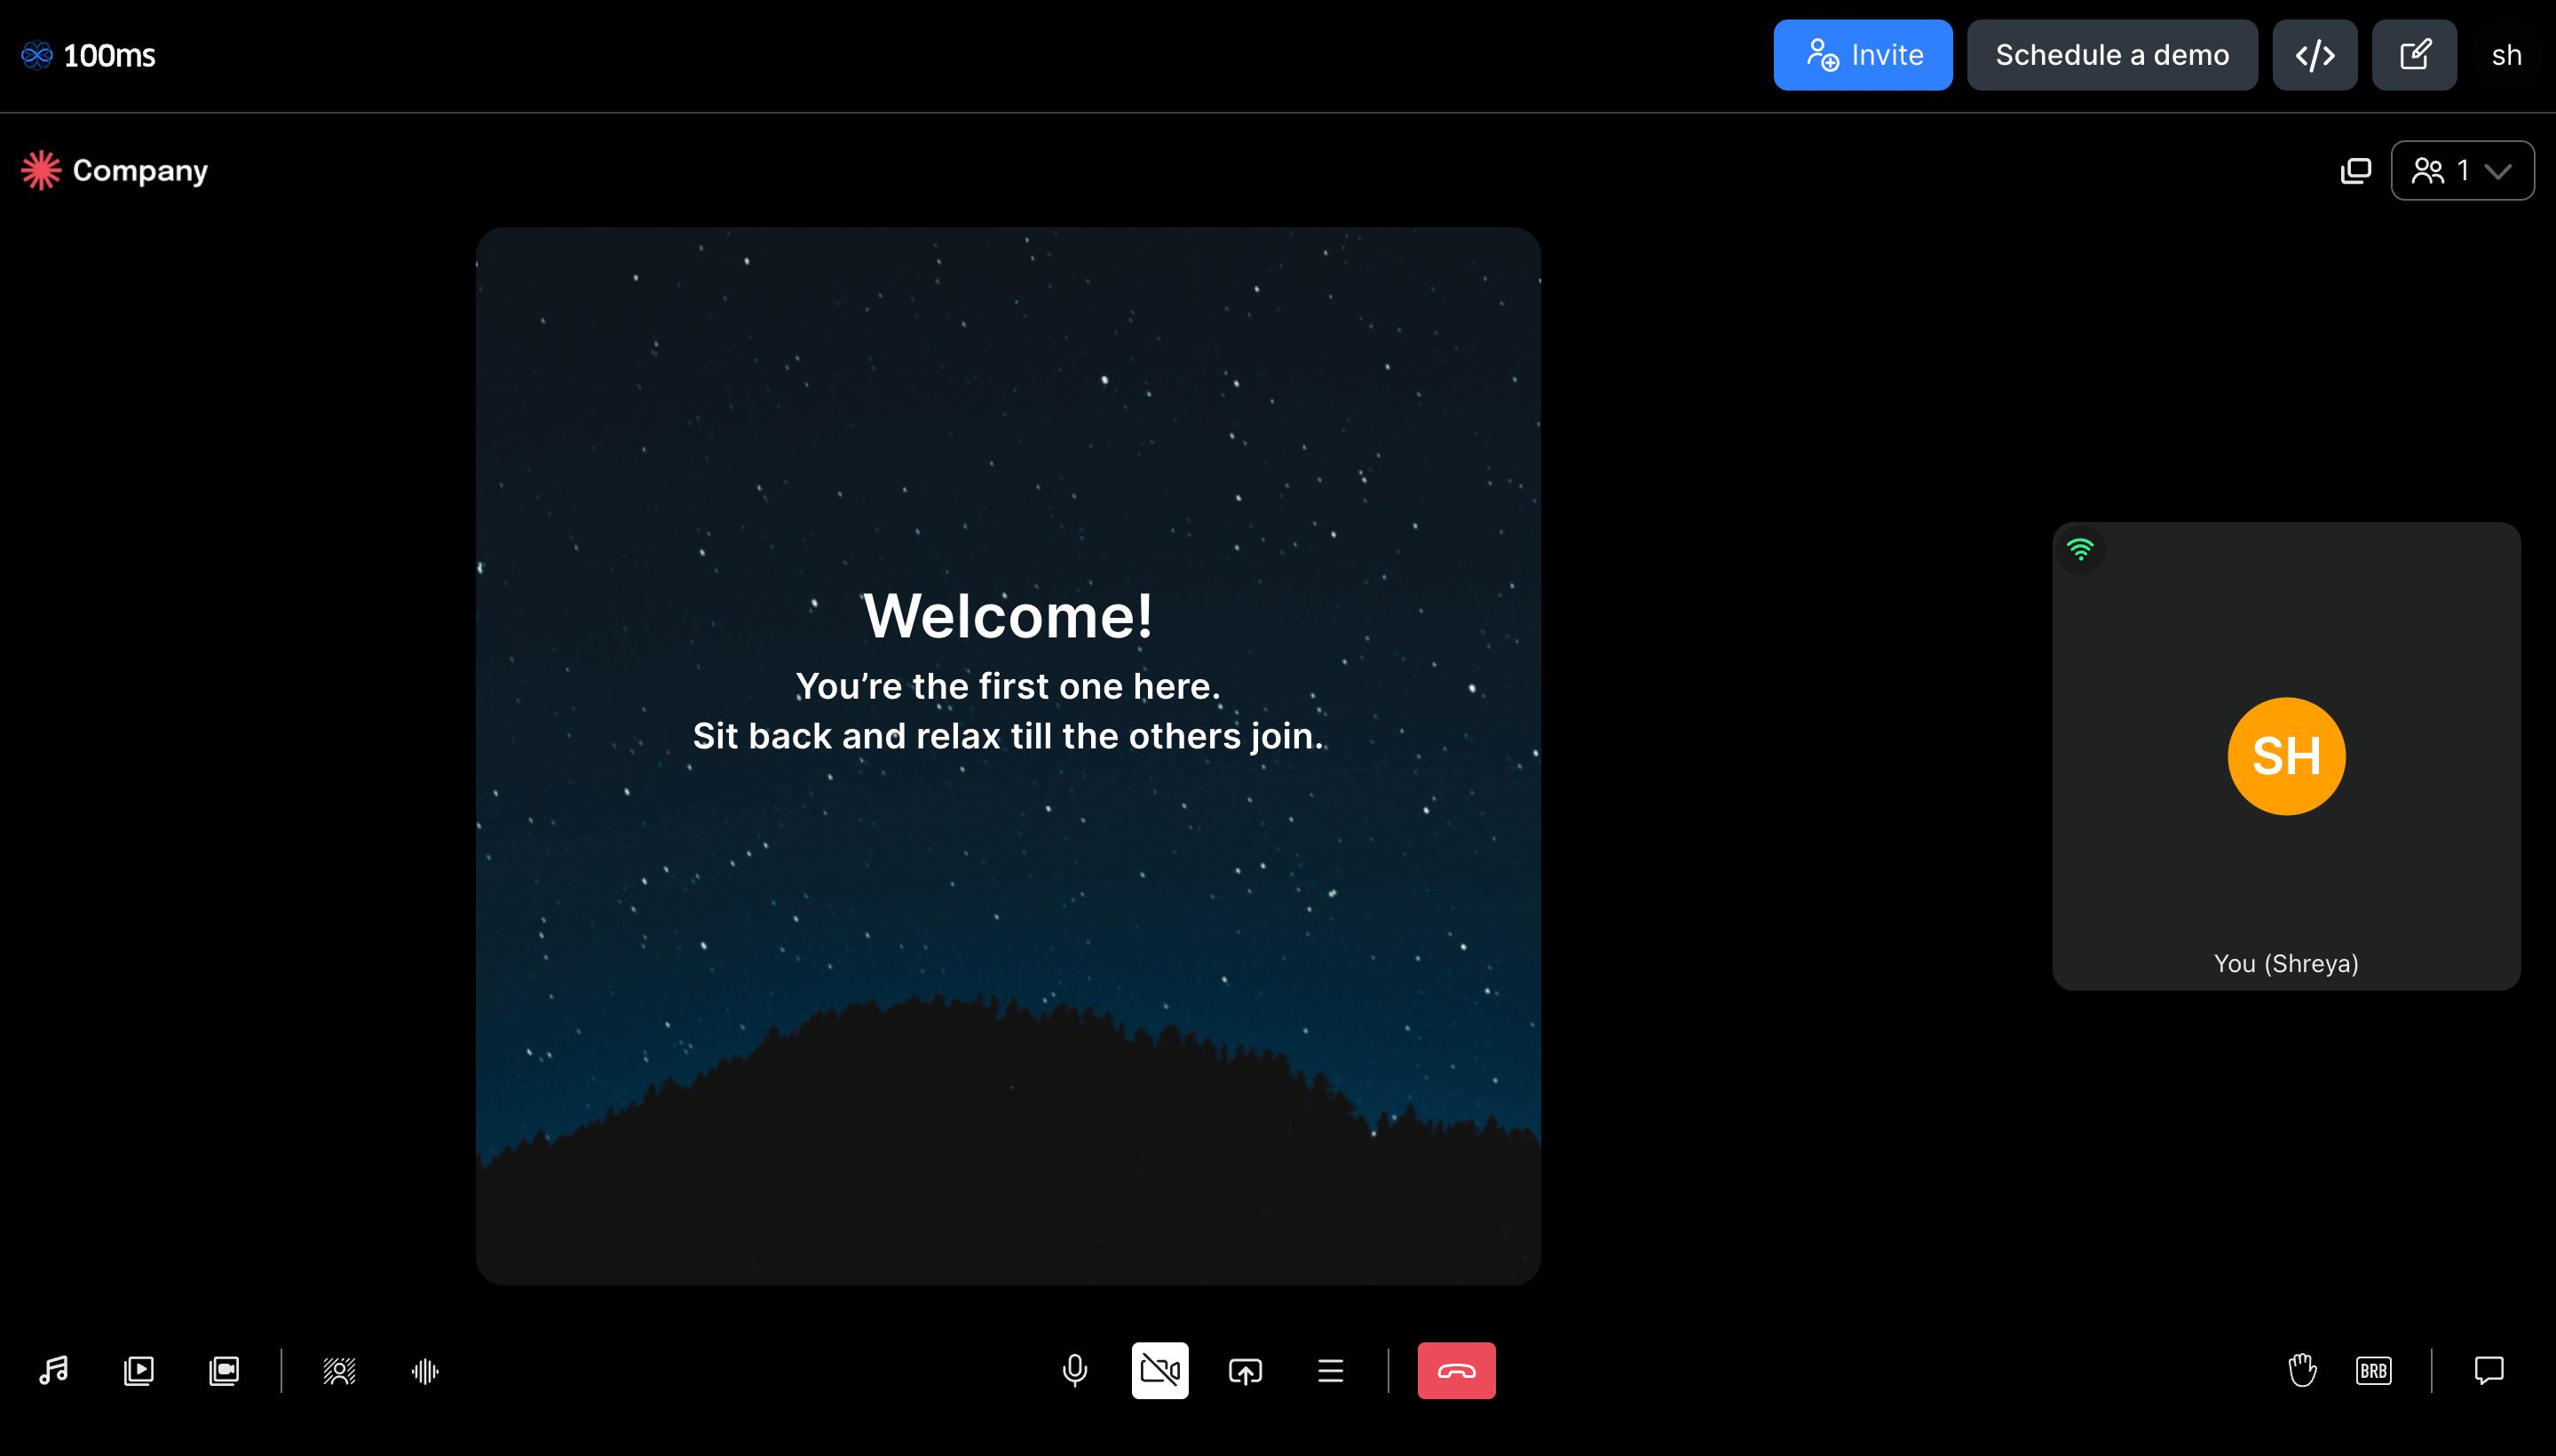Click the Company logo
2556x1456 pixels.
[114, 170]
